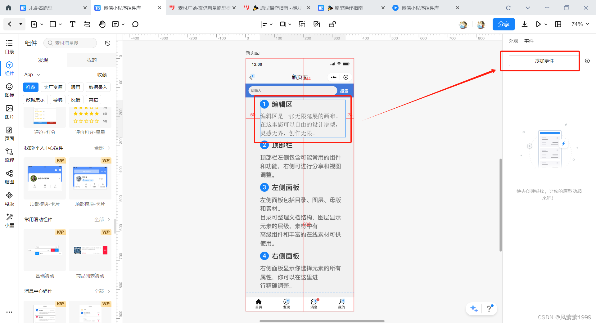
Task: Open dropdown next to back arrow
Action: point(21,24)
